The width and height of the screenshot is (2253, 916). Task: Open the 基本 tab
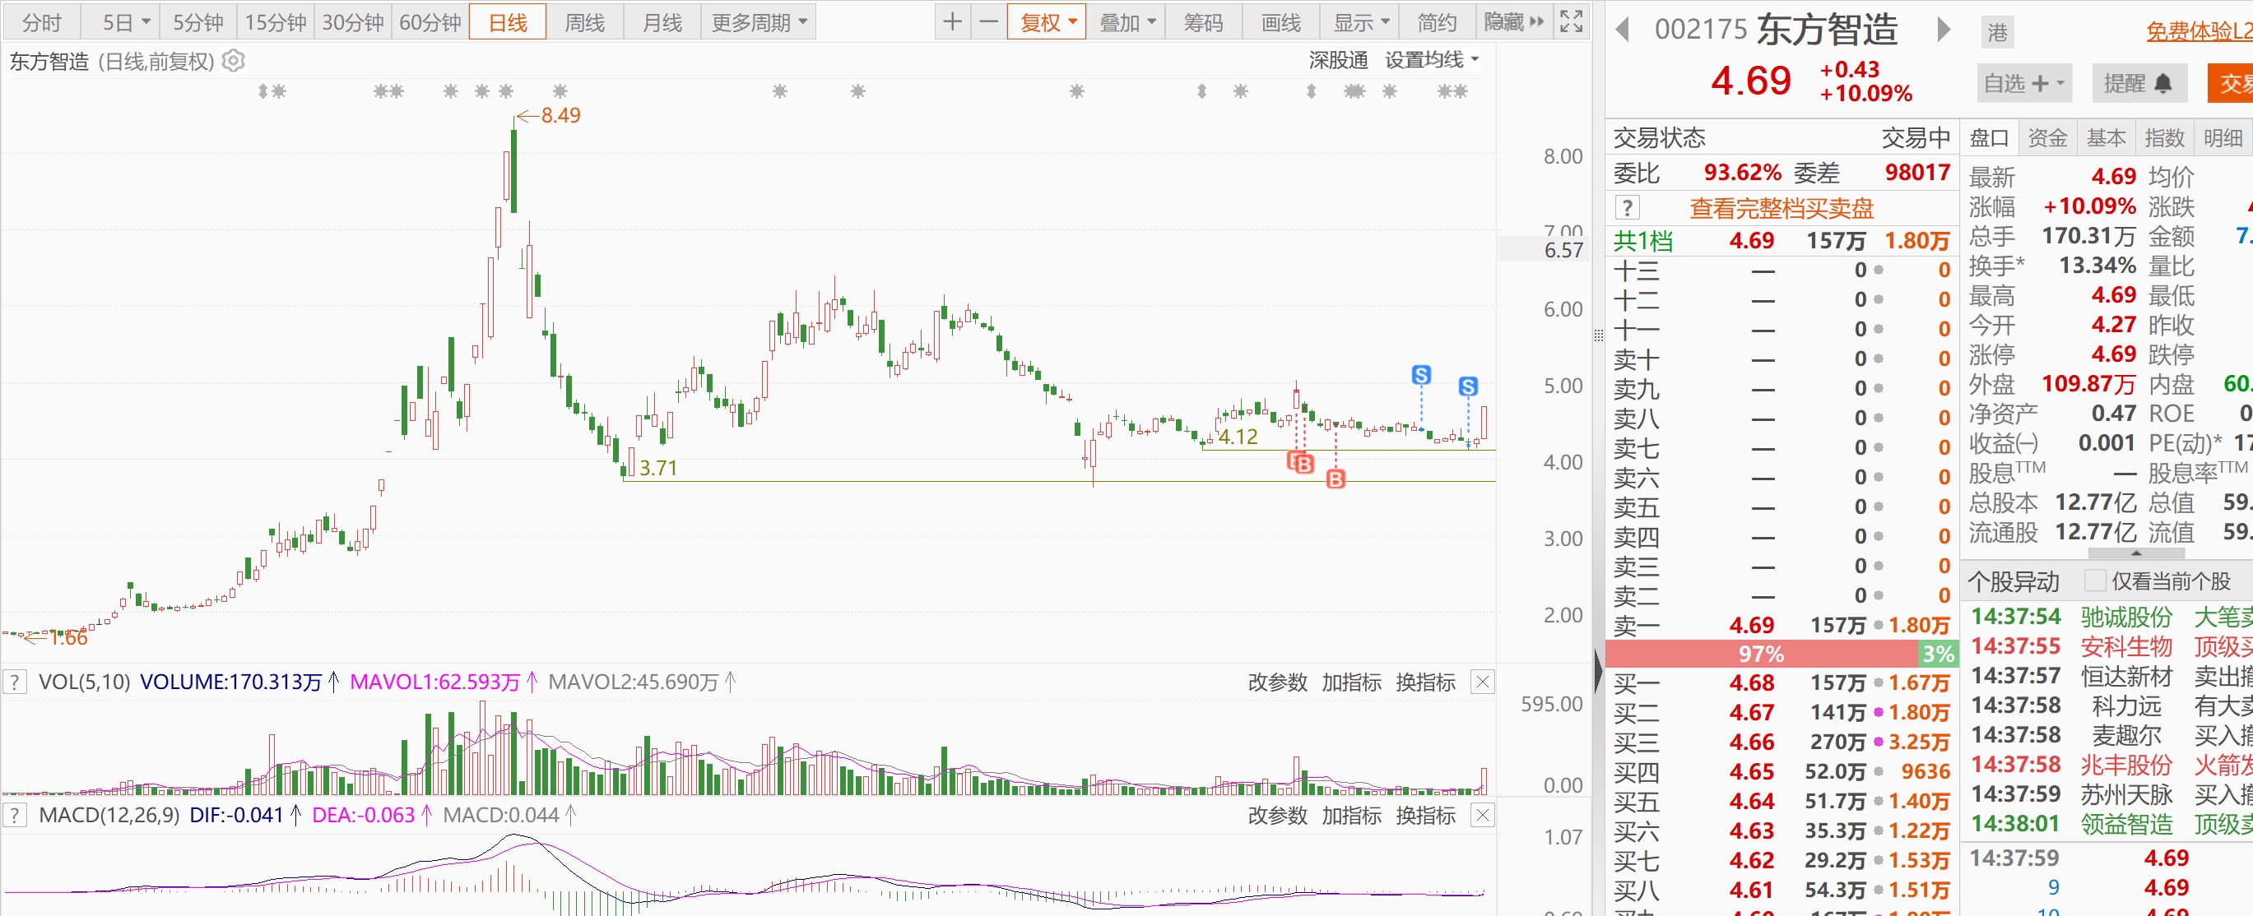tap(2106, 138)
